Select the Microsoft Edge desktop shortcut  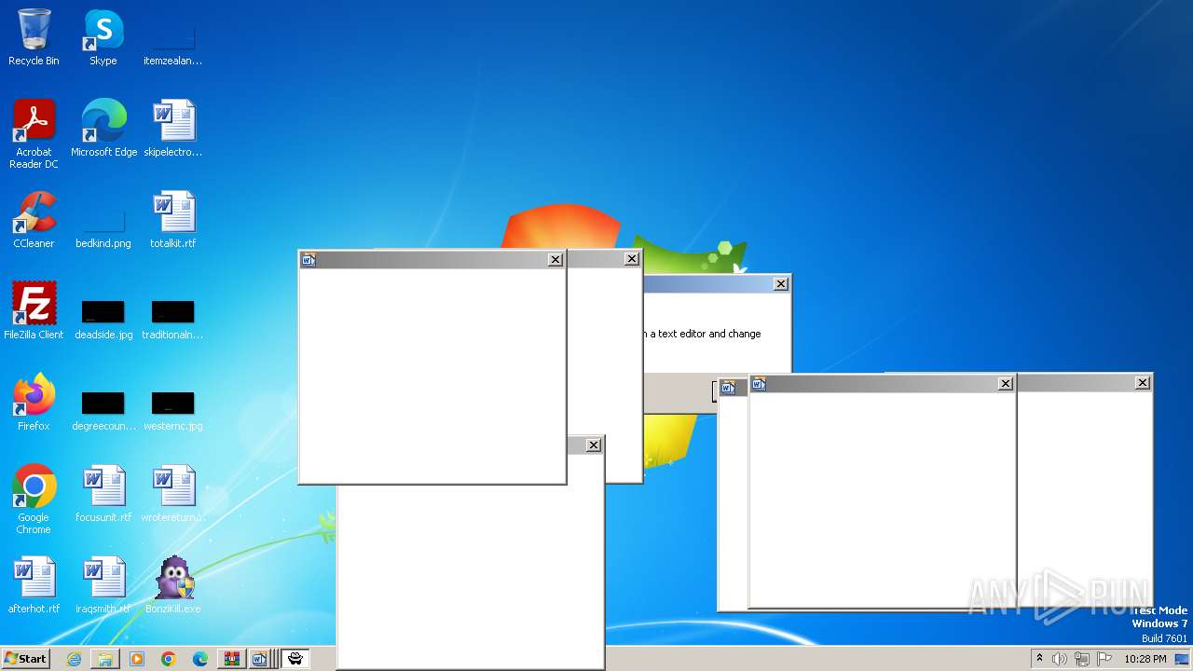(103, 129)
